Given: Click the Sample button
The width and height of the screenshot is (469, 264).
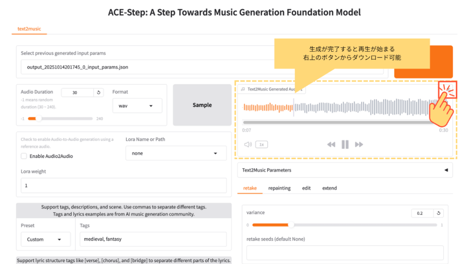Looking at the screenshot, I should pos(202,105).
